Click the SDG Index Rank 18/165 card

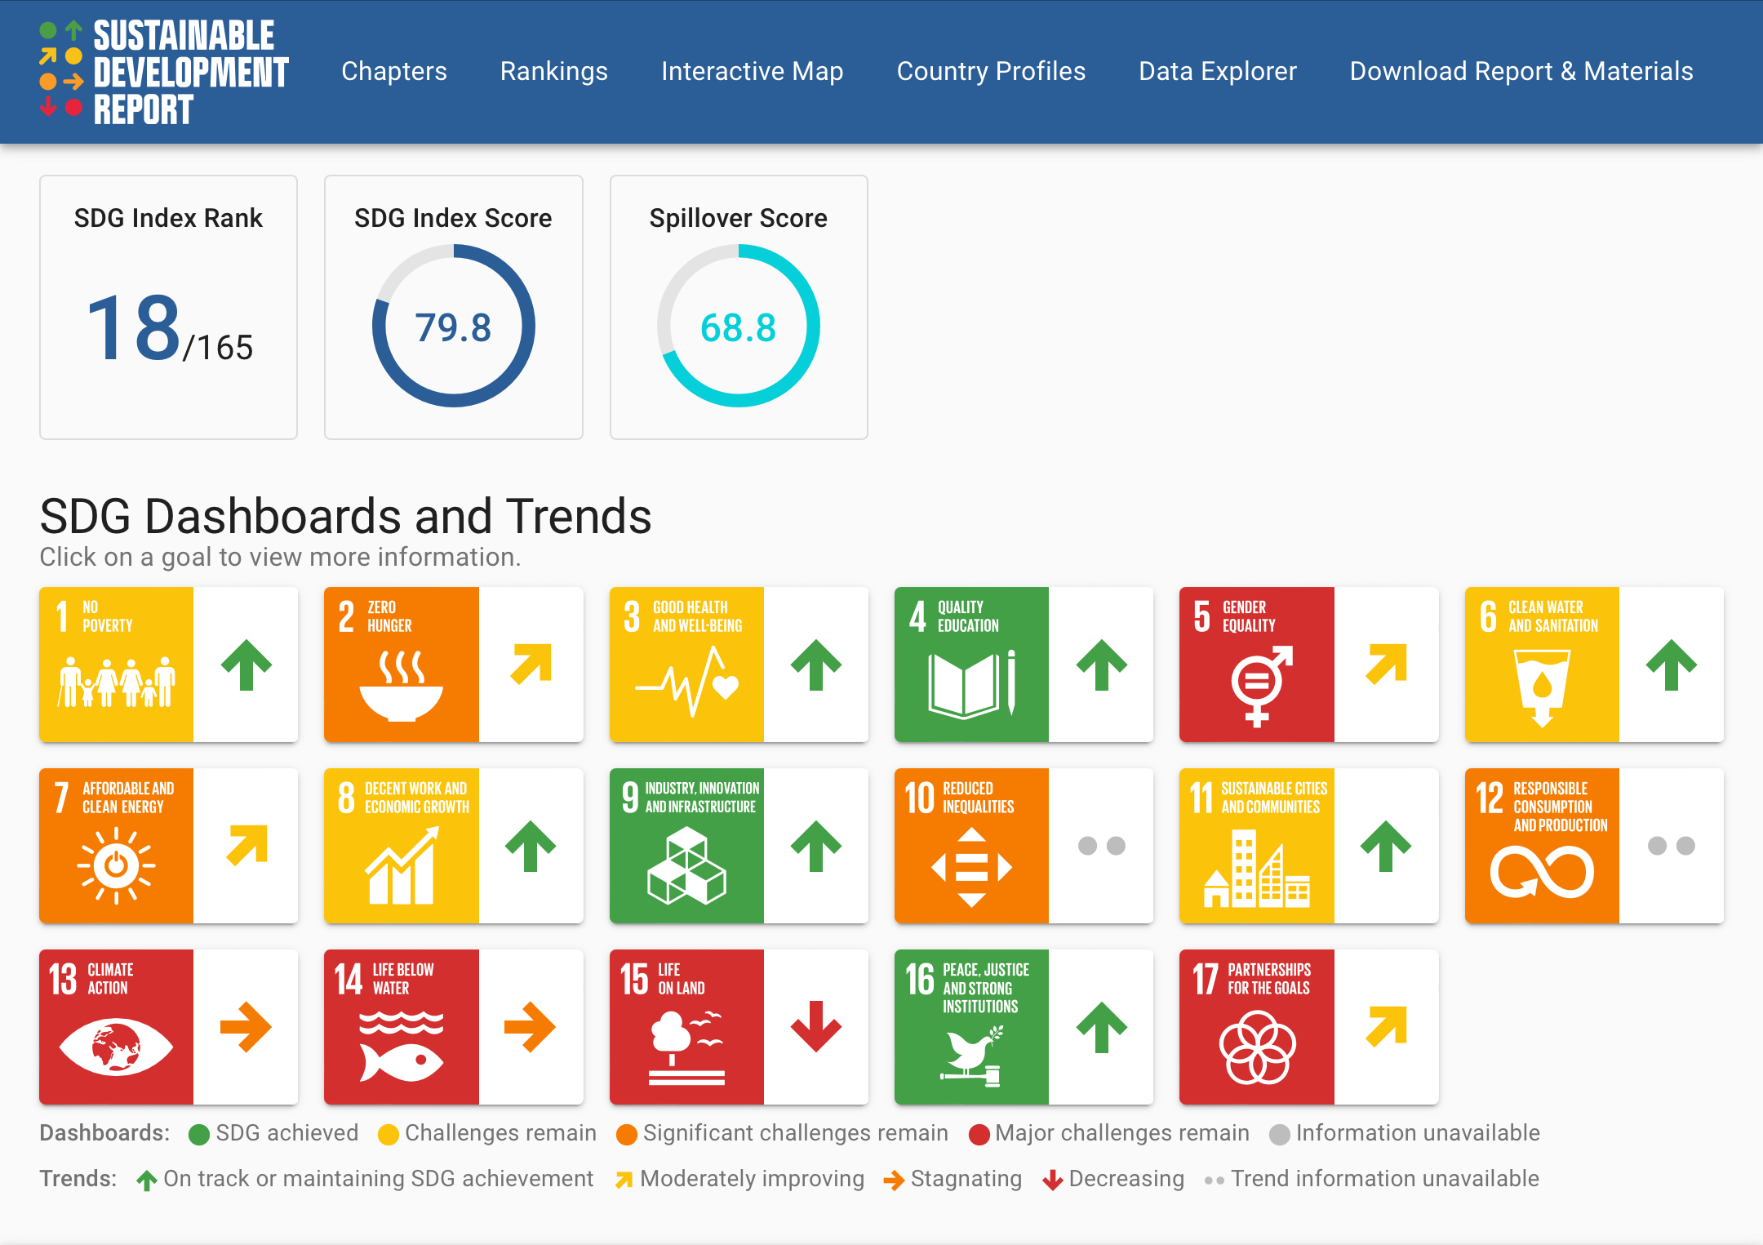click(x=168, y=307)
